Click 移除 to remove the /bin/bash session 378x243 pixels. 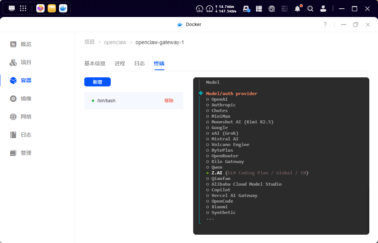[x=169, y=100]
